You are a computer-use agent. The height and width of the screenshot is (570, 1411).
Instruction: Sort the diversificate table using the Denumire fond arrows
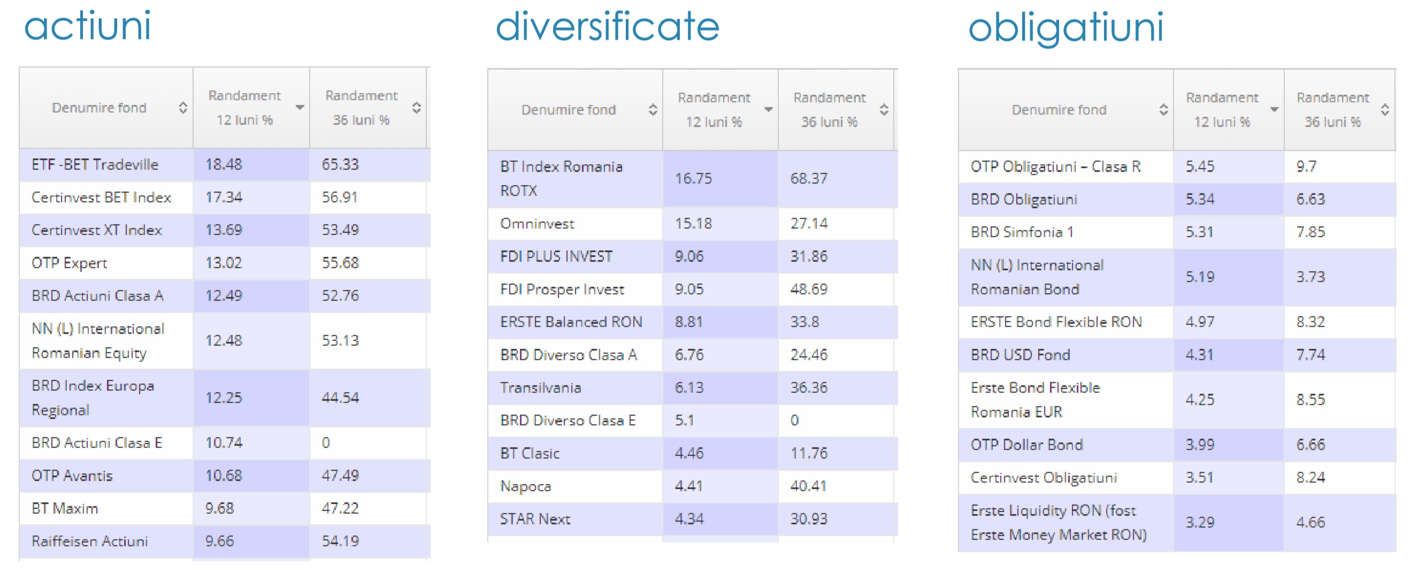pos(653,110)
